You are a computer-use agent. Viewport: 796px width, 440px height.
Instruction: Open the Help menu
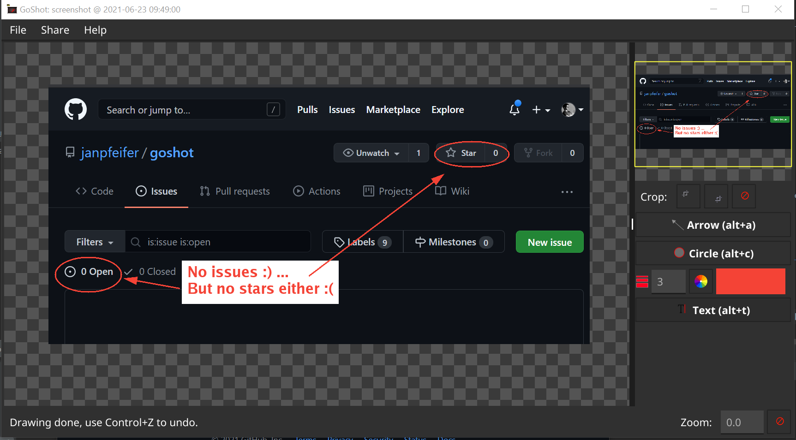(x=95, y=30)
